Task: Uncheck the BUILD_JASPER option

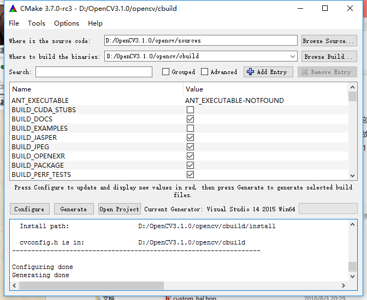Action: click(190, 137)
